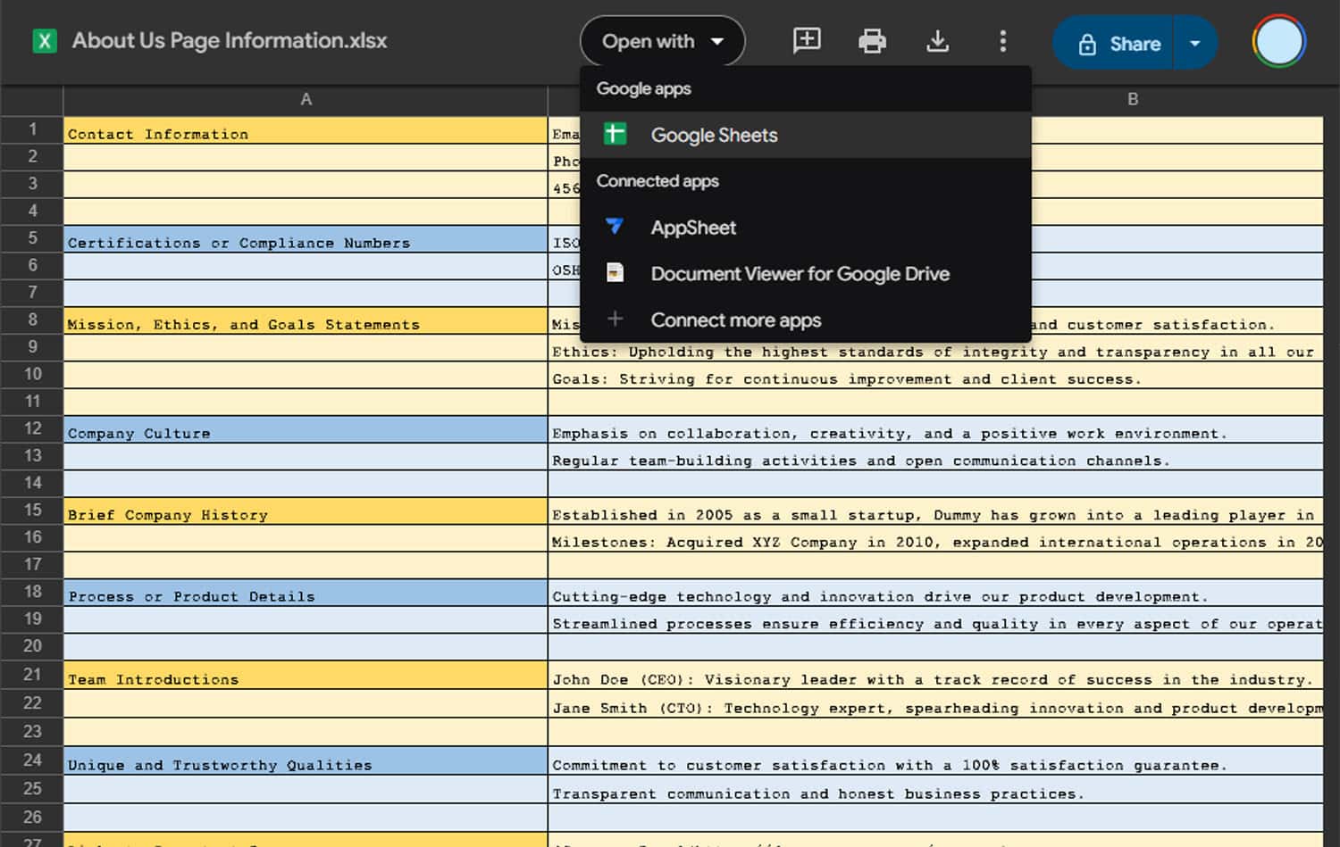Click the print icon
The height and width of the screenshot is (847, 1340).
click(x=871, y=40)
